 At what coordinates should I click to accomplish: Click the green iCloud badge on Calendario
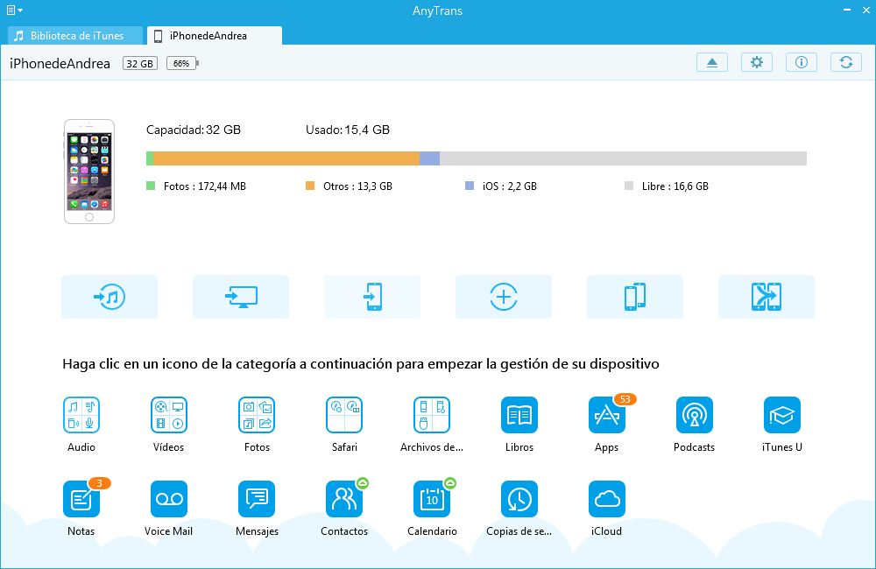[x=450, y=483]
